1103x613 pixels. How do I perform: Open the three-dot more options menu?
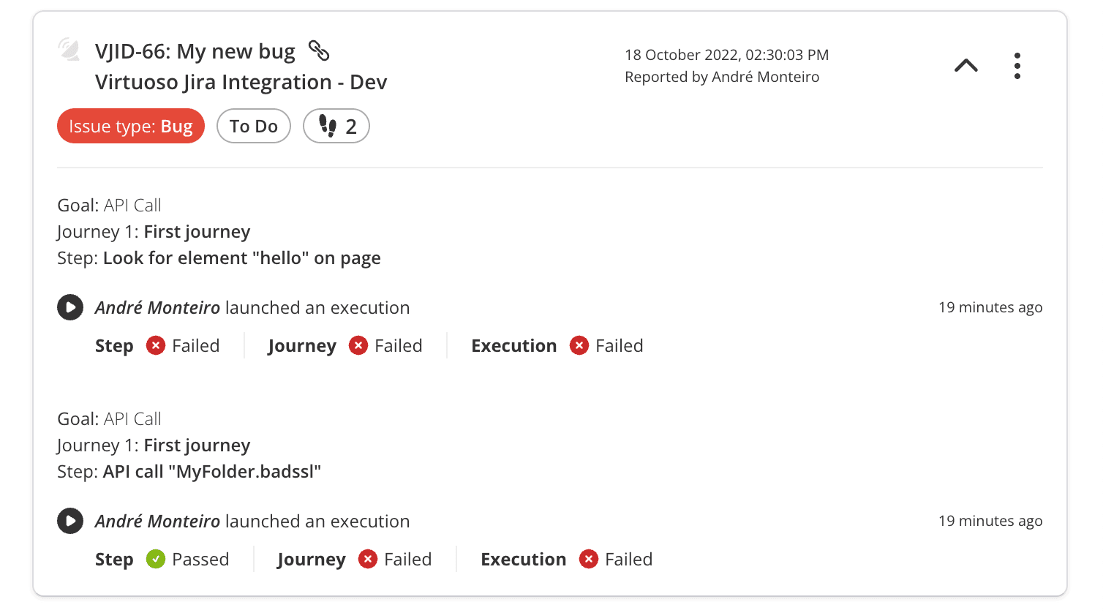point(1017,66)
